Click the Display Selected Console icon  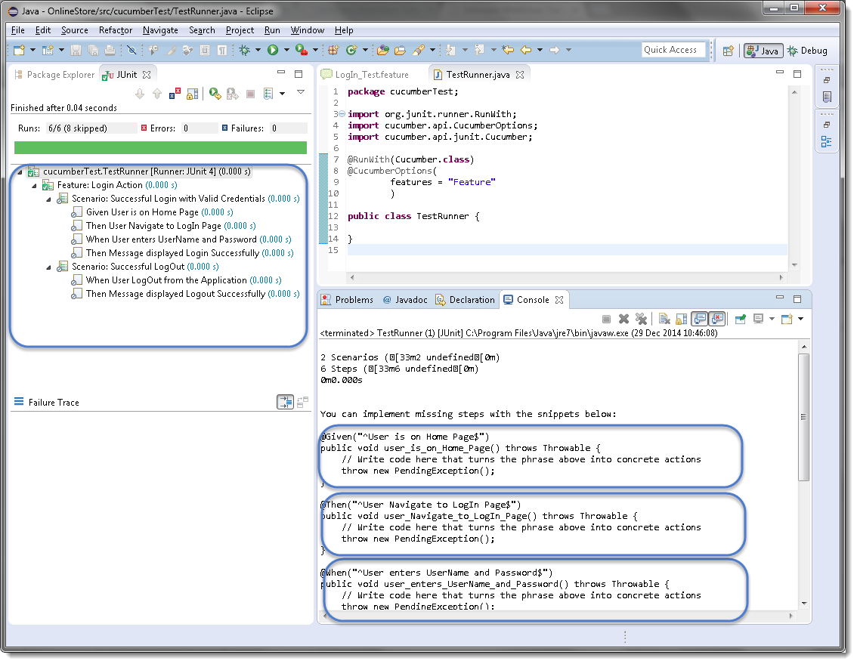click(x=758, y=319)
